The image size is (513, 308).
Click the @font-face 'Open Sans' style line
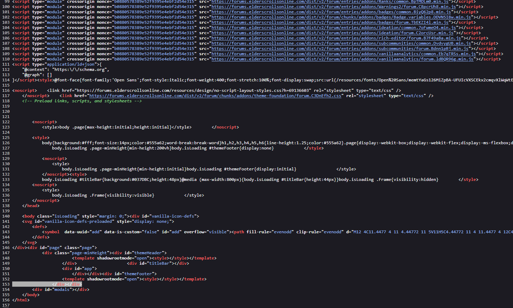(x=263, y=80)
